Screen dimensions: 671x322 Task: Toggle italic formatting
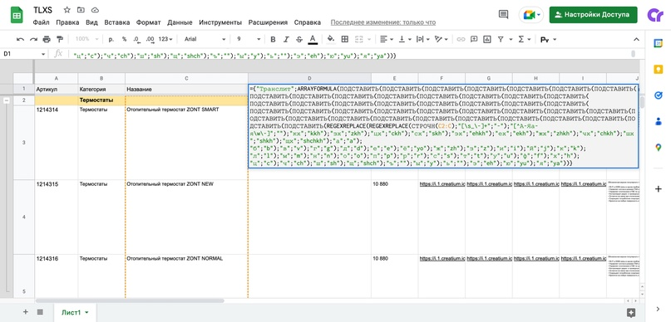tap(286, 39)
